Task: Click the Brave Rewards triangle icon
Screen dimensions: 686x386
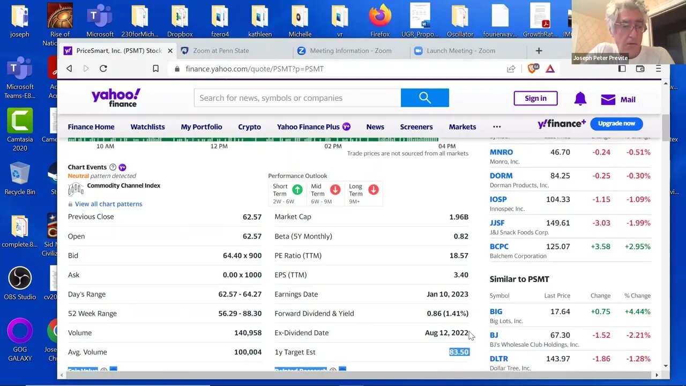Action: [x=550, y=69]
